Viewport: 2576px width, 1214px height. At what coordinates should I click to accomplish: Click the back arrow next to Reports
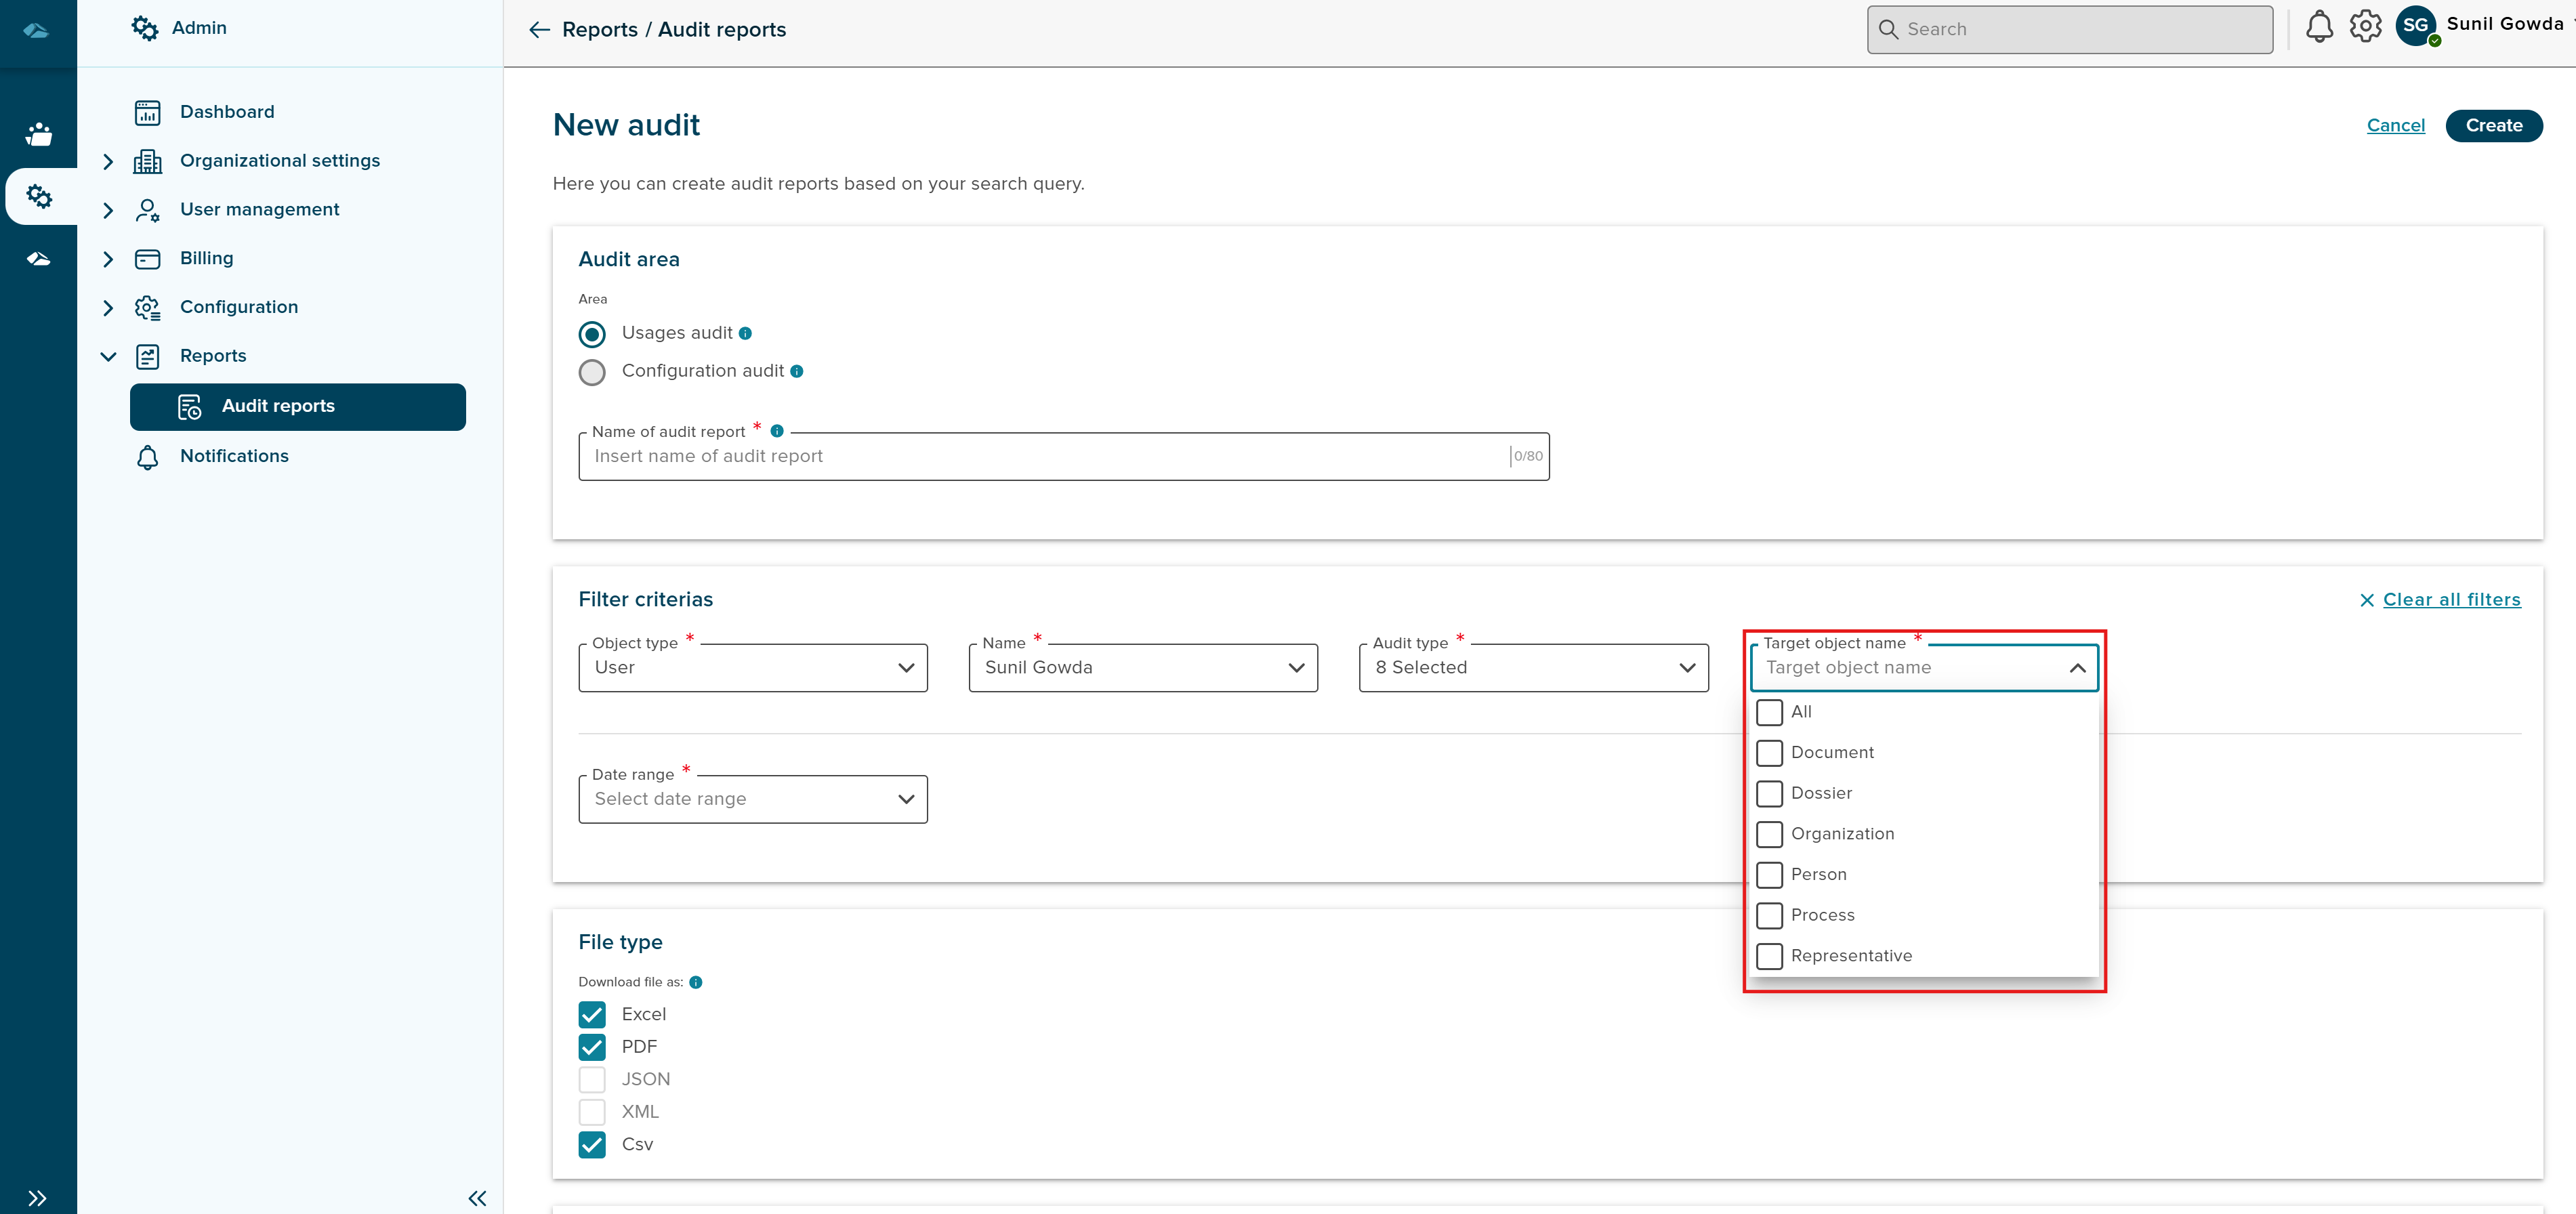click(x=539, y=30)
